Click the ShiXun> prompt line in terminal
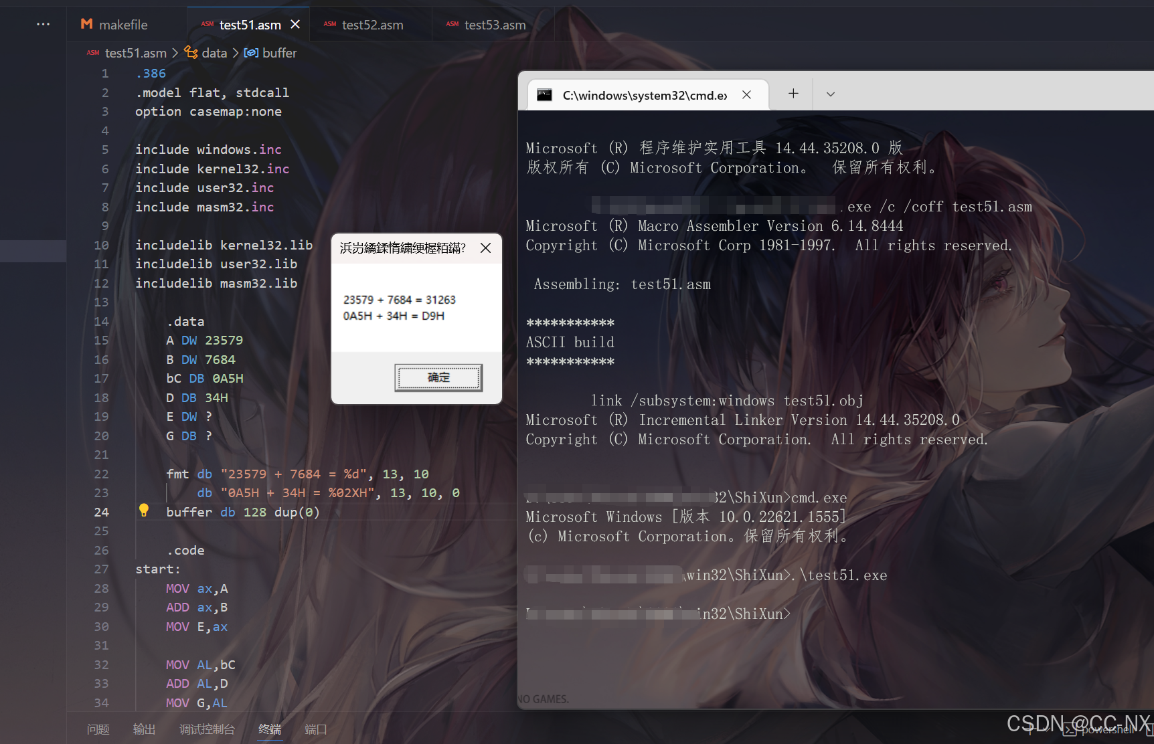 pyautogui.click(x=658, y=614)
